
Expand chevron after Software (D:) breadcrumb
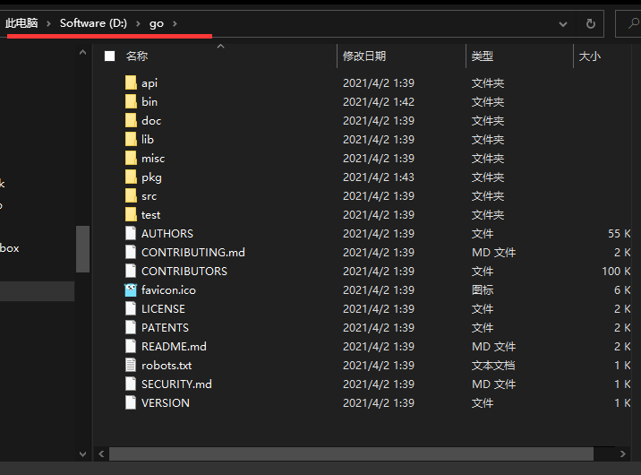click(x=138, y=23)
